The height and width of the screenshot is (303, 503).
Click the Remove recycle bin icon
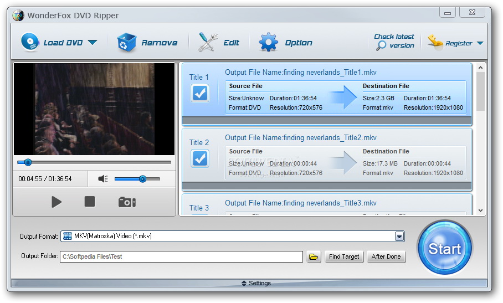pyautogui.click(x=126, y=43)
